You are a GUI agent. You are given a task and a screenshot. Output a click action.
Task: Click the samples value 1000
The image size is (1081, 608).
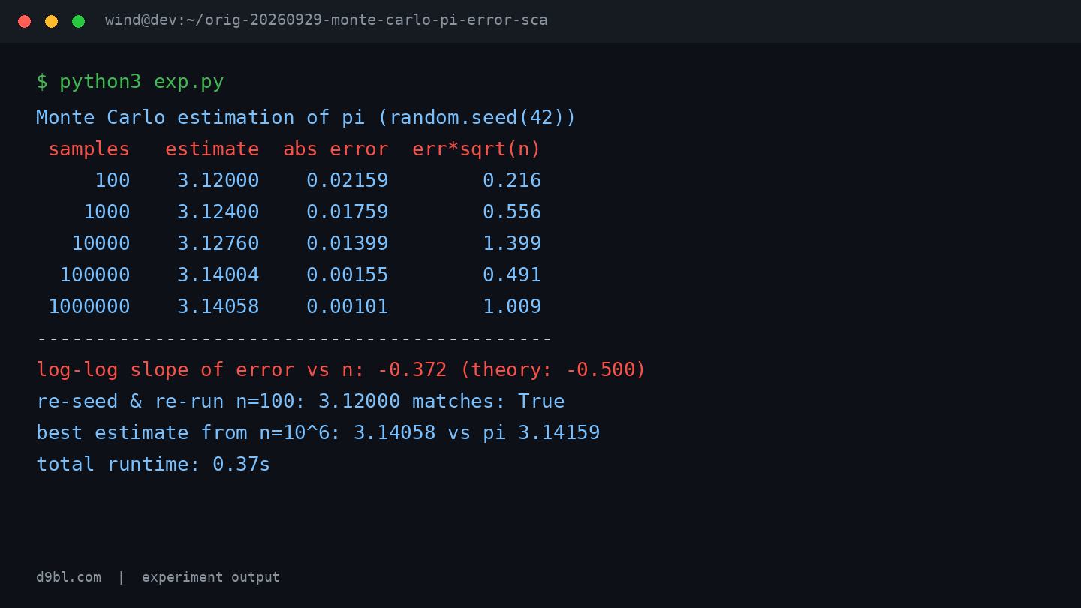[x=107, y=212]
